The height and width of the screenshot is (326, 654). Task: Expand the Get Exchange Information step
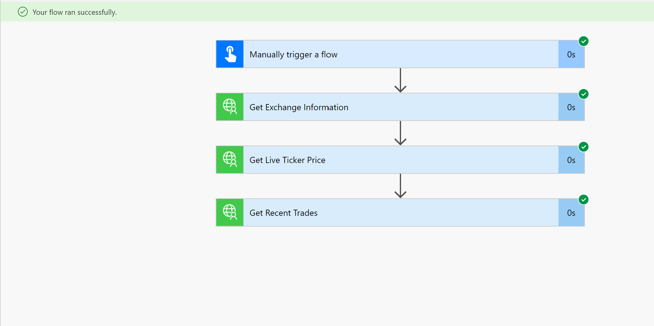tap(400, 107)
